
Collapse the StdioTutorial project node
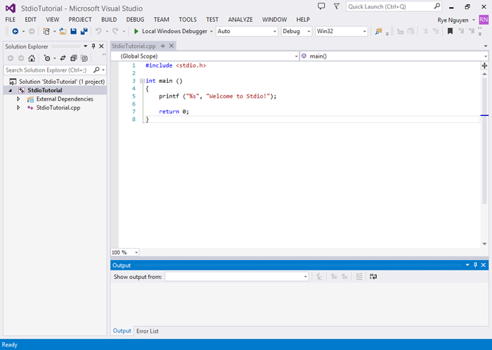click(x=11, y=91)
